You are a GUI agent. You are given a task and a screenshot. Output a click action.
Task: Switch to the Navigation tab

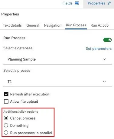pos(53,25)
